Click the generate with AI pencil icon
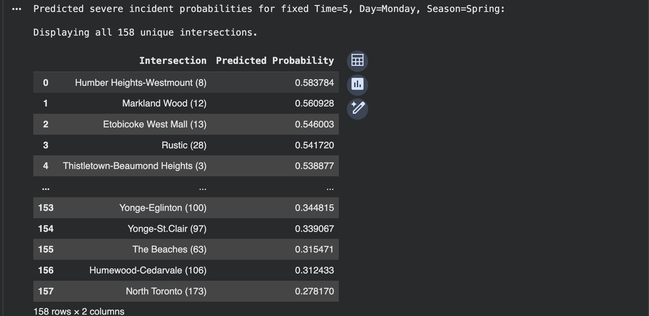The image size is (649, 316). (357, 109)
